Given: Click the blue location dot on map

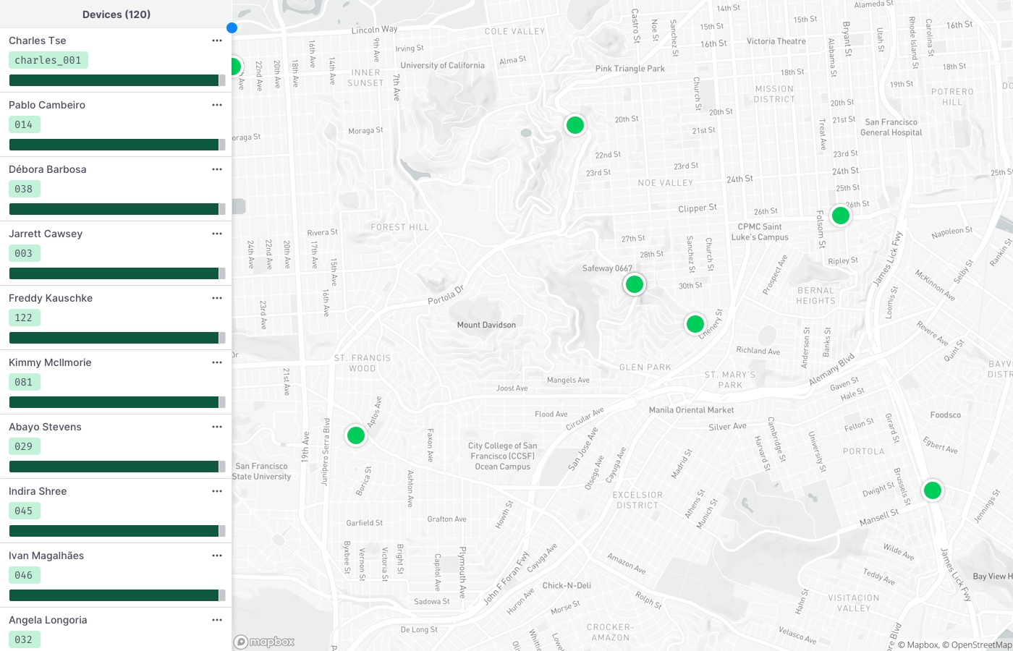Looking at the screenshot, I should pos(232,28).
